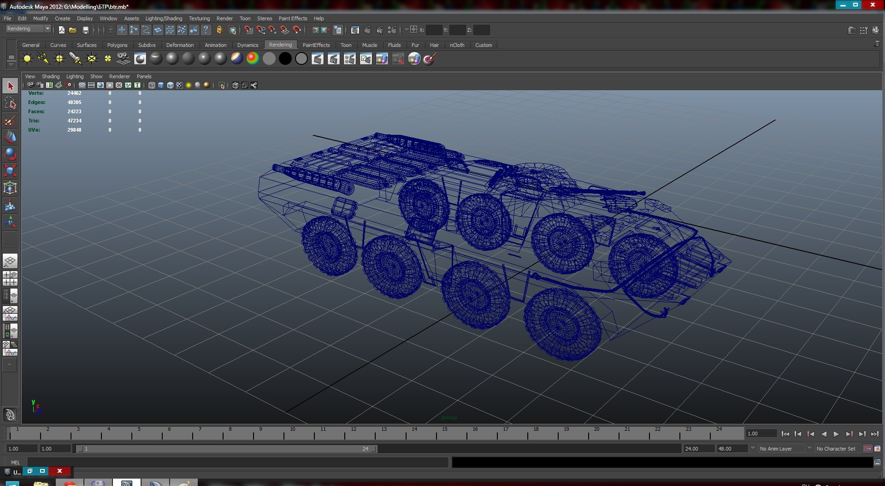Assign the Layered Shader striped sphere
Viewport: 885px width, 486px height.
click(236, 58)
